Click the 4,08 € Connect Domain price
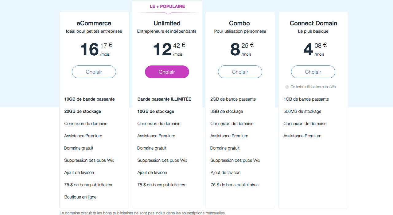 314,49
